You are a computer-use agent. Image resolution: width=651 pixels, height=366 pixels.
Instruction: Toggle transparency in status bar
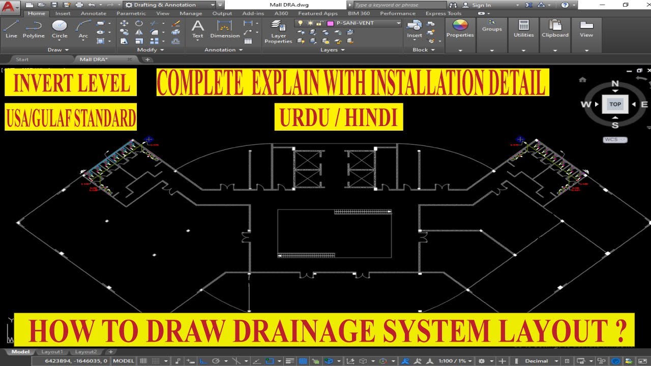[x=303, y=361]
